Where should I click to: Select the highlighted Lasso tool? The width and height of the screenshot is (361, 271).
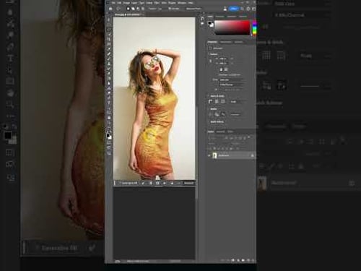click(109, 30)
